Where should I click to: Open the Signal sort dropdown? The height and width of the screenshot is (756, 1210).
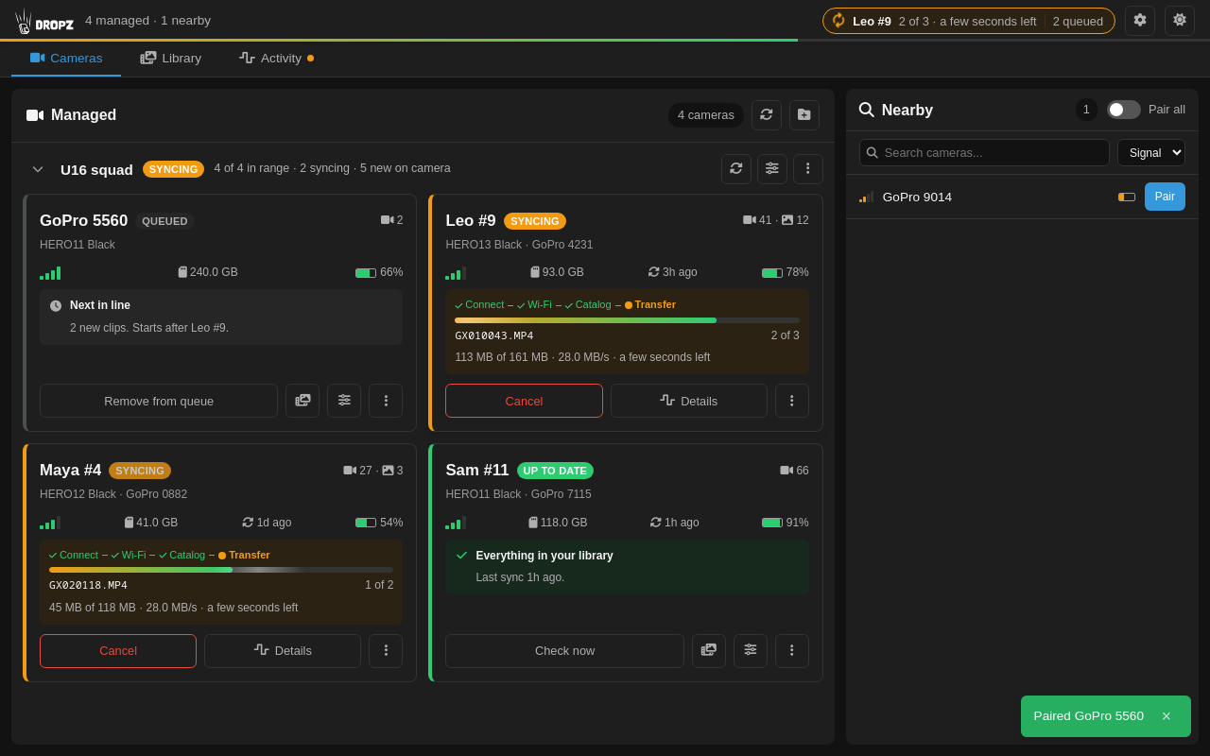1151,152
